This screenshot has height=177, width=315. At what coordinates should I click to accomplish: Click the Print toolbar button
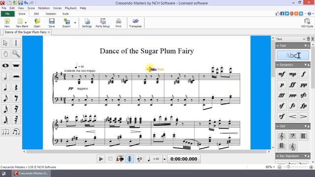coord(119,23)
